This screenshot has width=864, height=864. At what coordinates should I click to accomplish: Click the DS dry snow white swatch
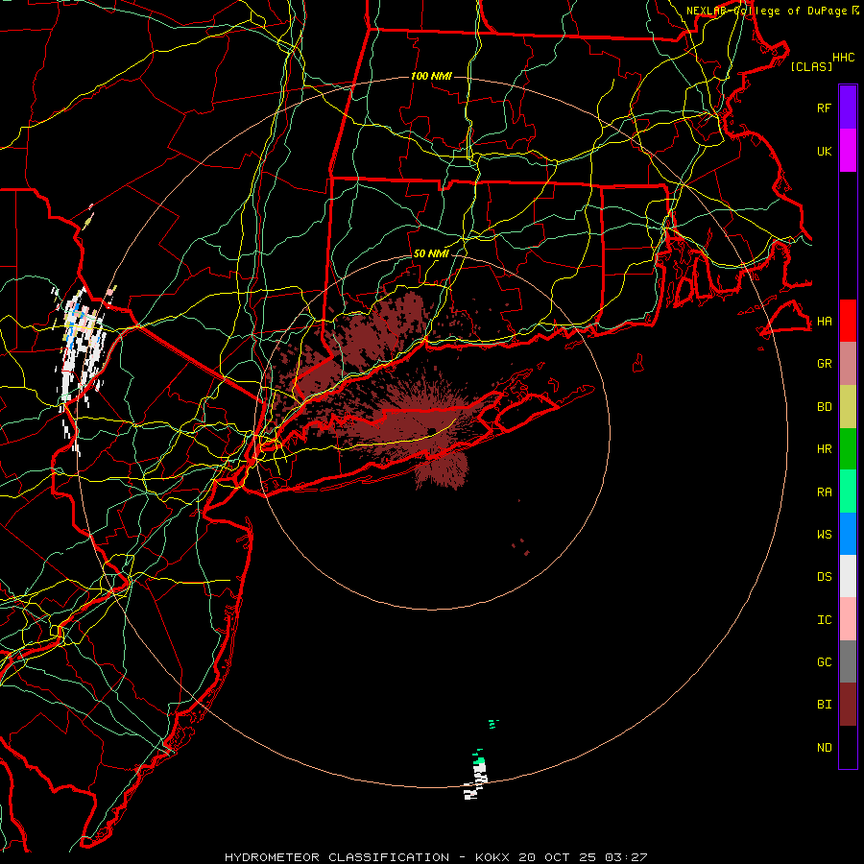(848, 576)
